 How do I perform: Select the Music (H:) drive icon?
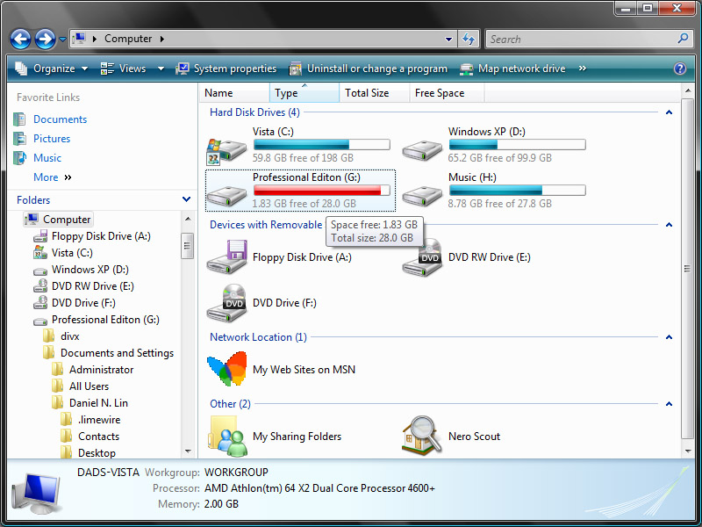tap(422, 195)
